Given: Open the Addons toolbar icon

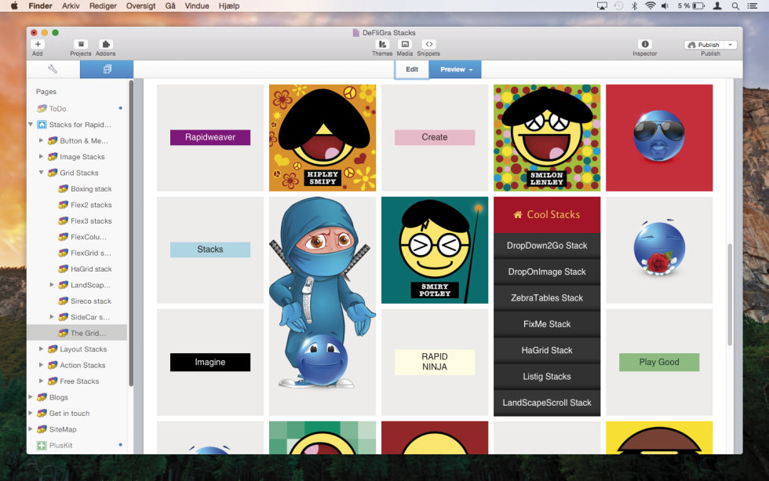Looking at the screenshot, I should [x=105, y=44].
